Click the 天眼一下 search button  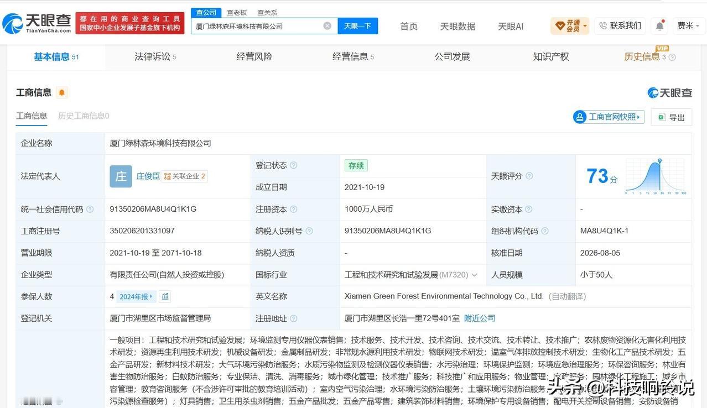pyautogui.click(x=357, y=26)
